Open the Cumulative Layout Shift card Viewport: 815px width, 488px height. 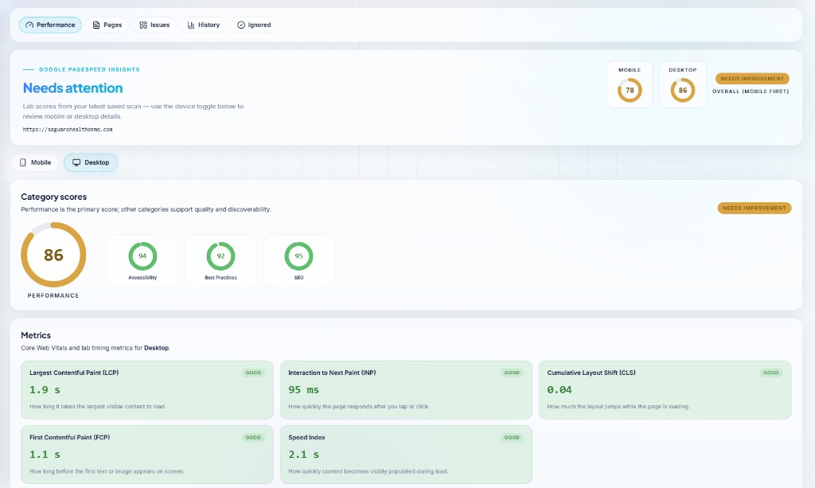click(665, 390)
